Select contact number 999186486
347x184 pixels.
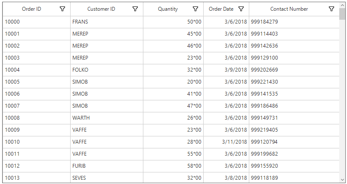coord(294,106)
